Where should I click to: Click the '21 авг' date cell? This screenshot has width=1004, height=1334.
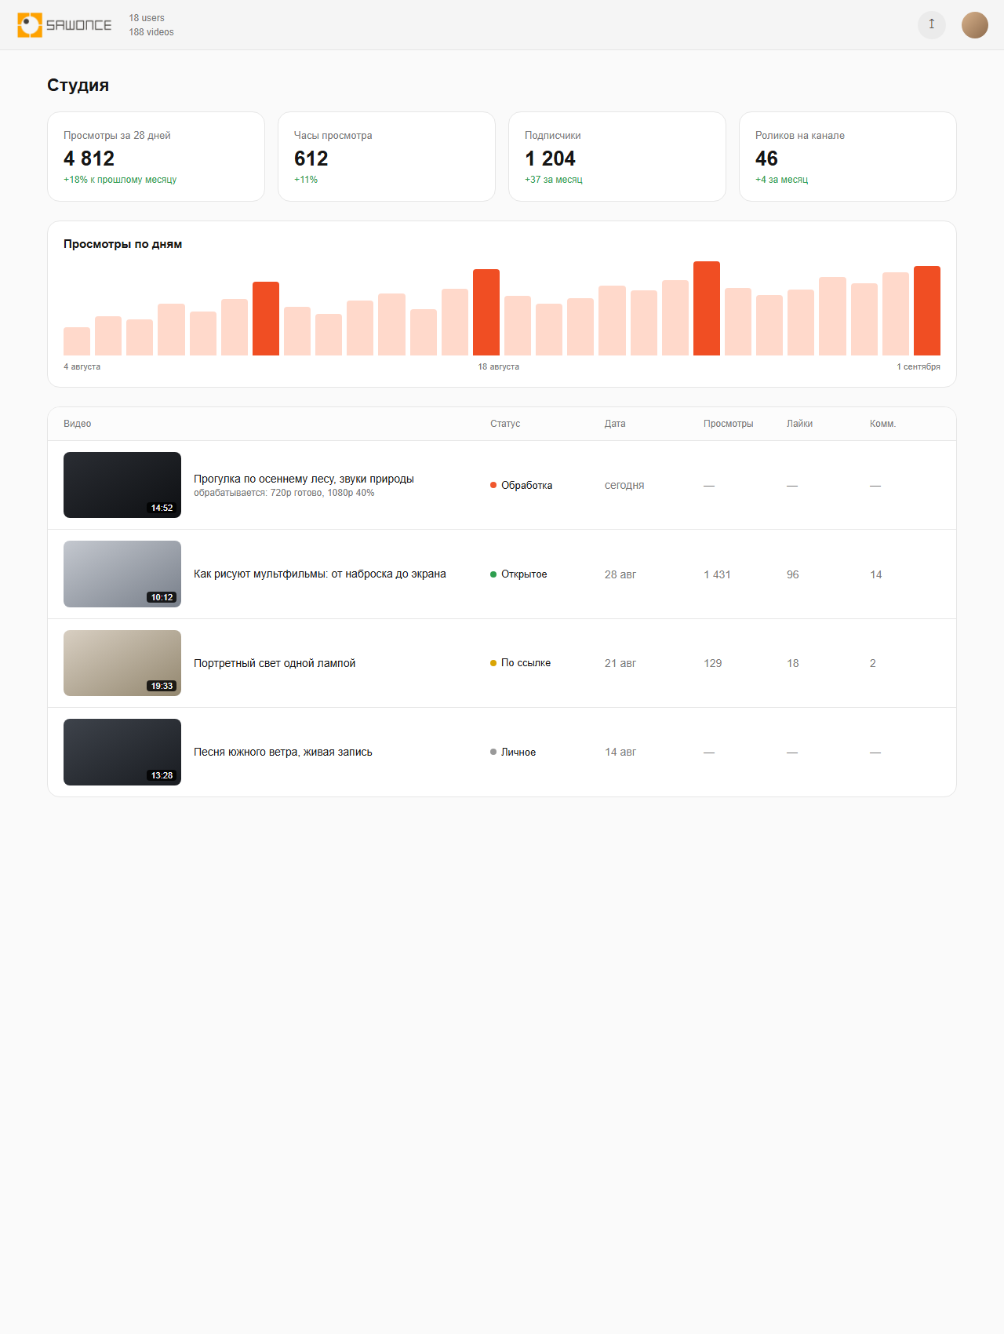620,663
